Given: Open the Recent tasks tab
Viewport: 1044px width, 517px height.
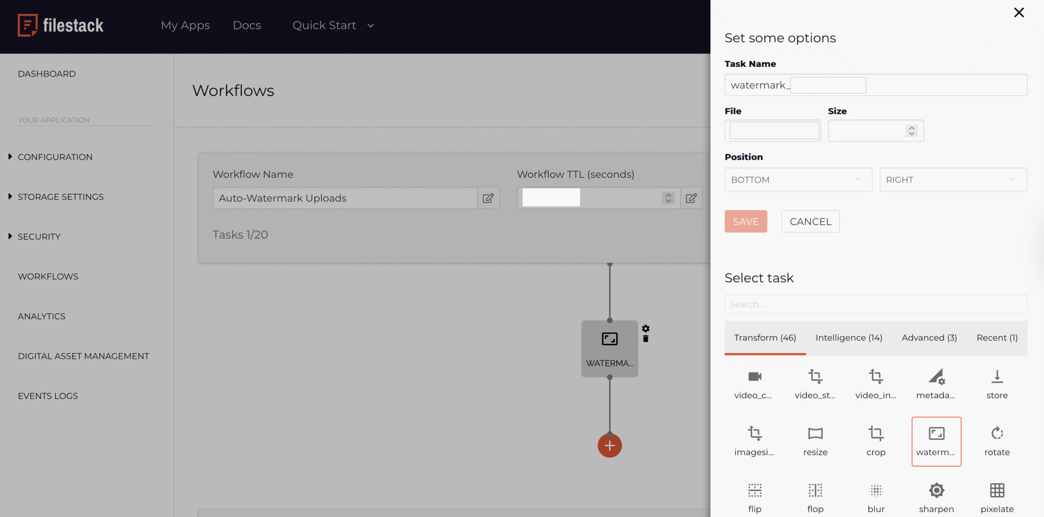Looking at the screenshot, I should click(x=996, y=338).
